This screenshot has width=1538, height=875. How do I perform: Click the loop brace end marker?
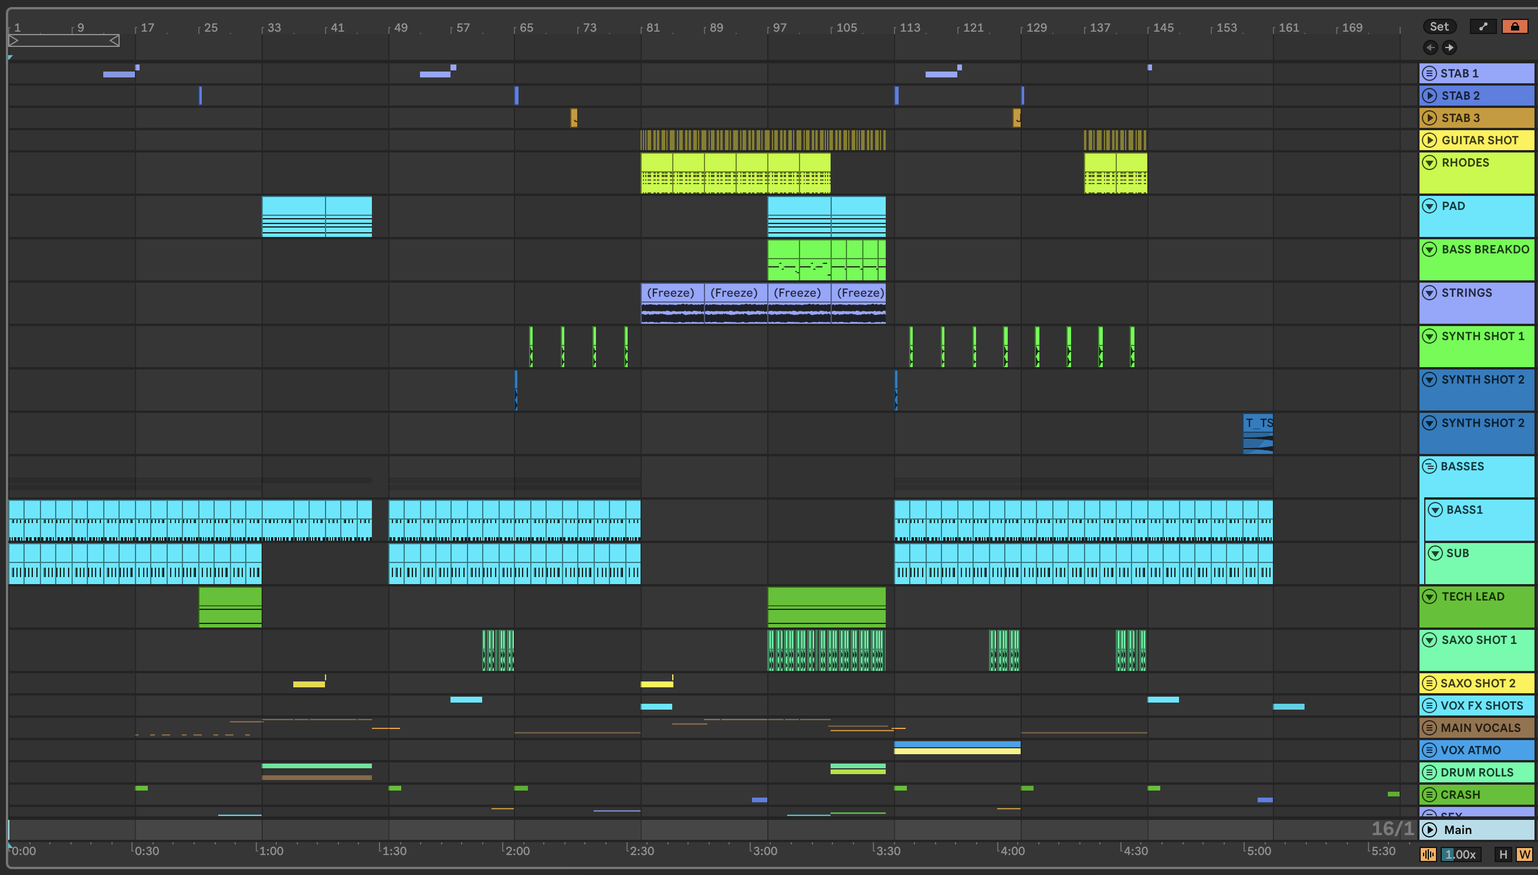click(114, 40)
